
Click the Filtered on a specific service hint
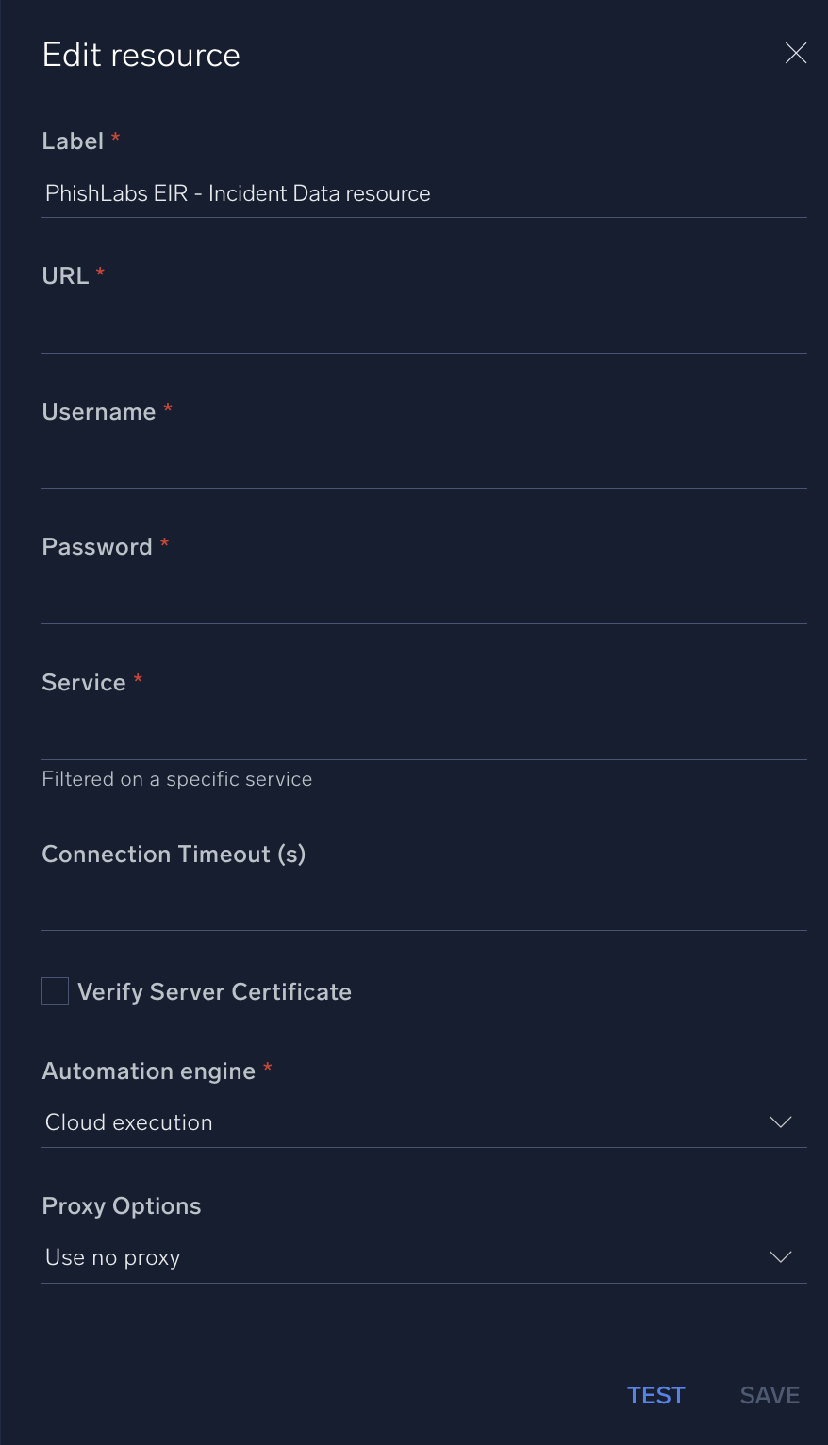[x=176, y=779]
